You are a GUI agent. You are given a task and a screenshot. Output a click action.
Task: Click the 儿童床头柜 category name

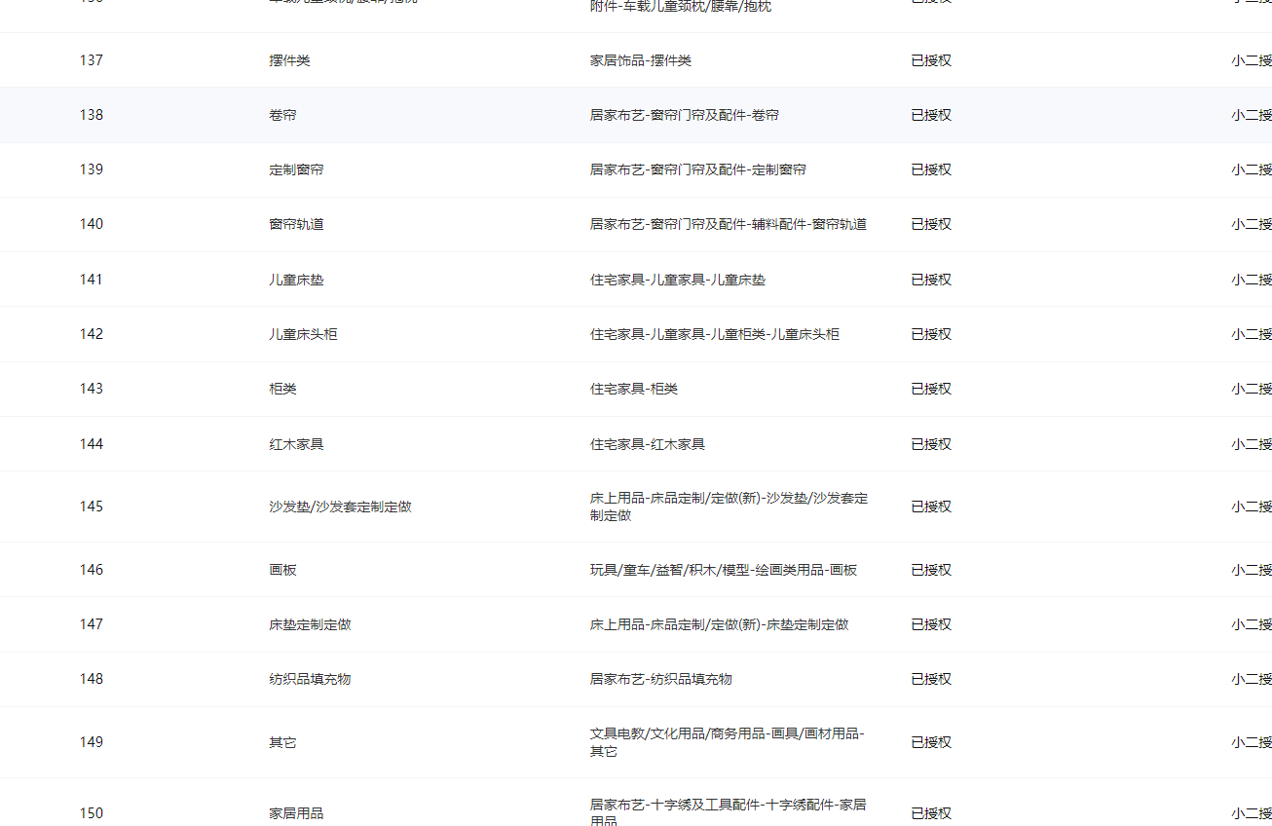coord(303,334)
